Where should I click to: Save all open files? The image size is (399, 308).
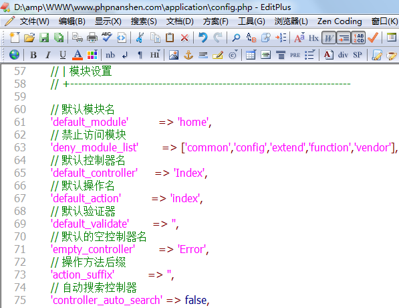[59, 37]
